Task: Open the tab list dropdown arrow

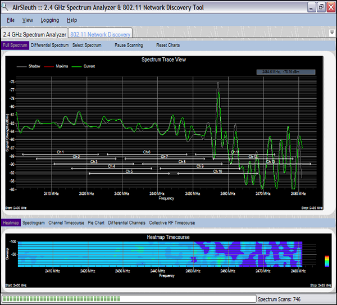Action: click(x=331, y=33)
